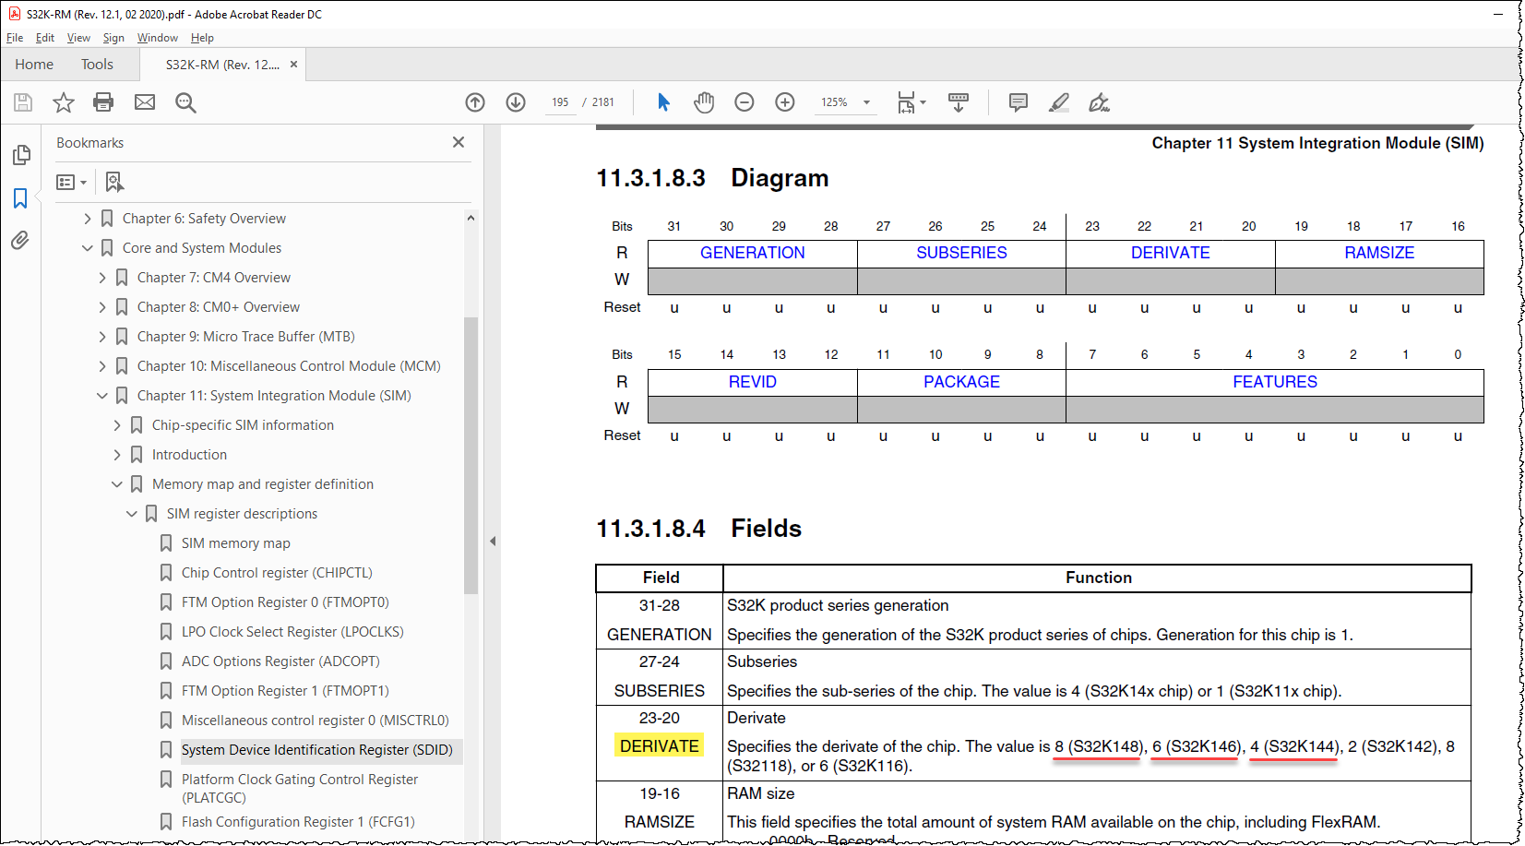Image resolution: width=1525 pixels, height=846 pixels.
Task: Open the View menu
Action: pos(78,38)
